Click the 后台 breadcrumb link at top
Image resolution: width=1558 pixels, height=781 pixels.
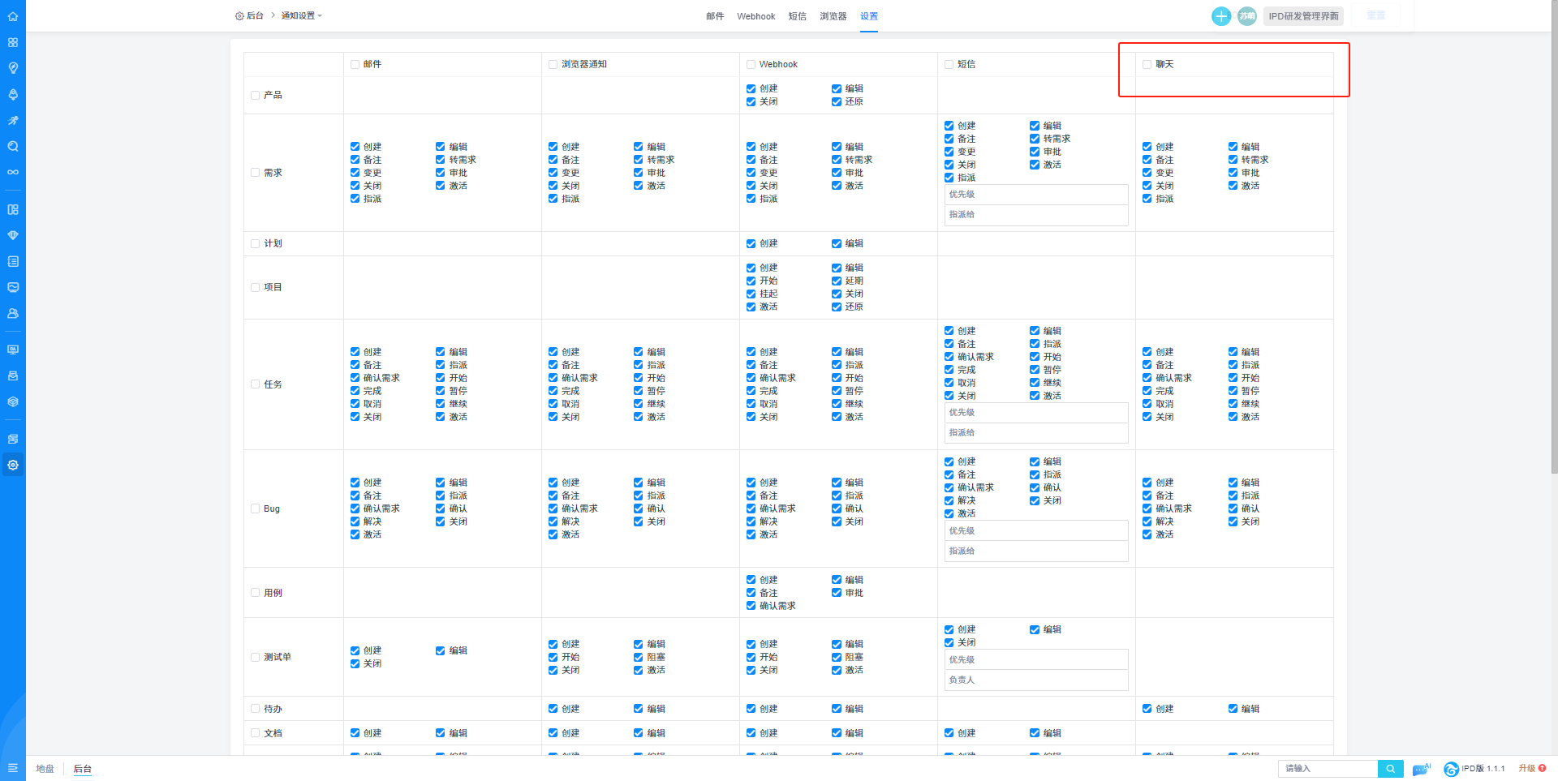click(x=250, y=16)
